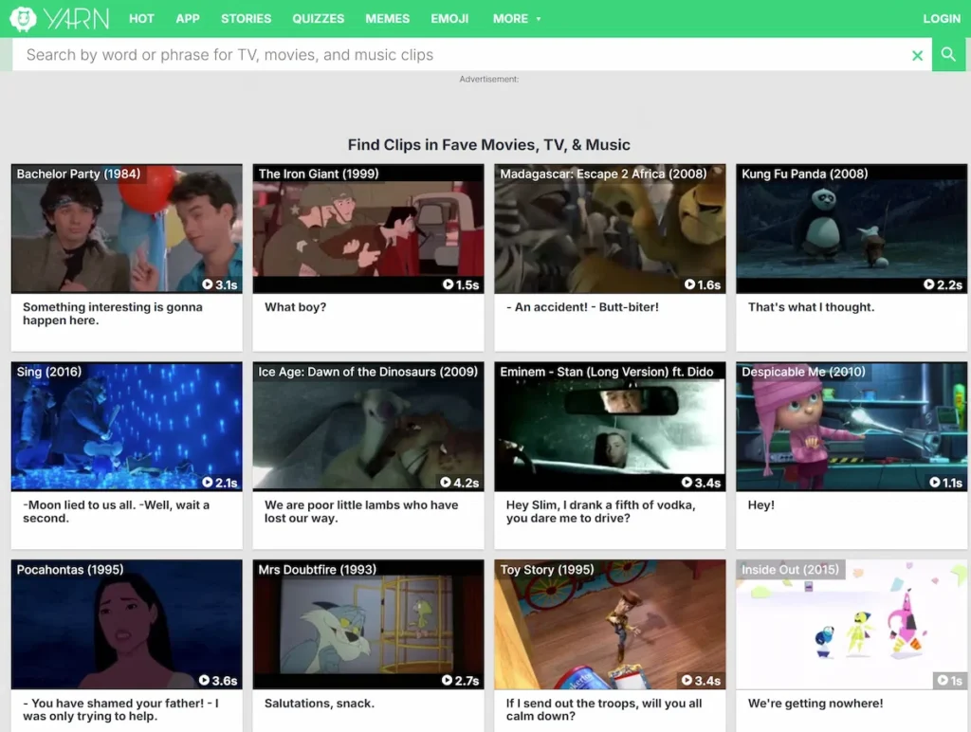971x732 pixels.
Task: Expand the MORE dropdown menu
Action: pyautogui.click(x=517, y=19)
